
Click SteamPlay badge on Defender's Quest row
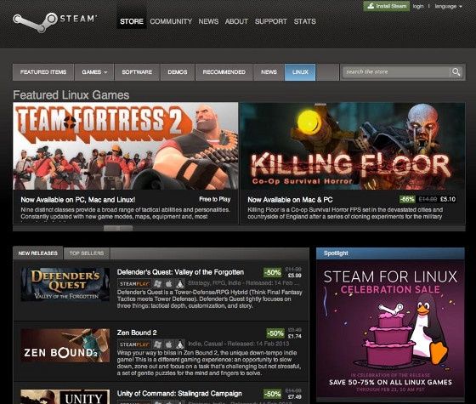point(134,284)
